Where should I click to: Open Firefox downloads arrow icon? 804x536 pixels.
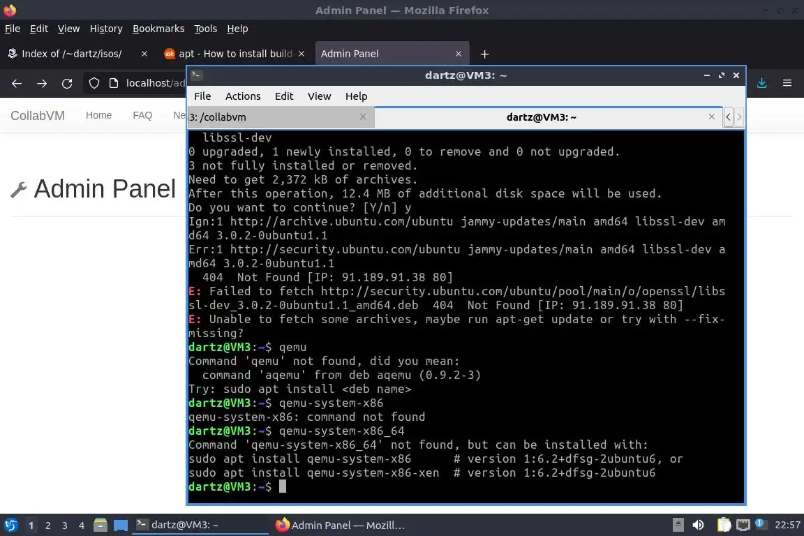tap(762, 83)
